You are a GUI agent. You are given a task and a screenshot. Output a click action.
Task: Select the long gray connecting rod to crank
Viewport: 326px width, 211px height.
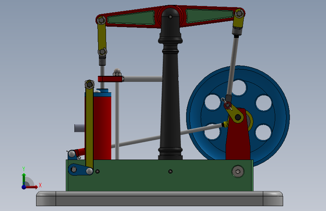pos(233,66)
